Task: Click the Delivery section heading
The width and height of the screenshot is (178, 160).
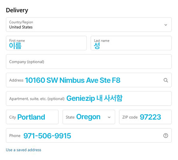Action: (x=17, y=10)
